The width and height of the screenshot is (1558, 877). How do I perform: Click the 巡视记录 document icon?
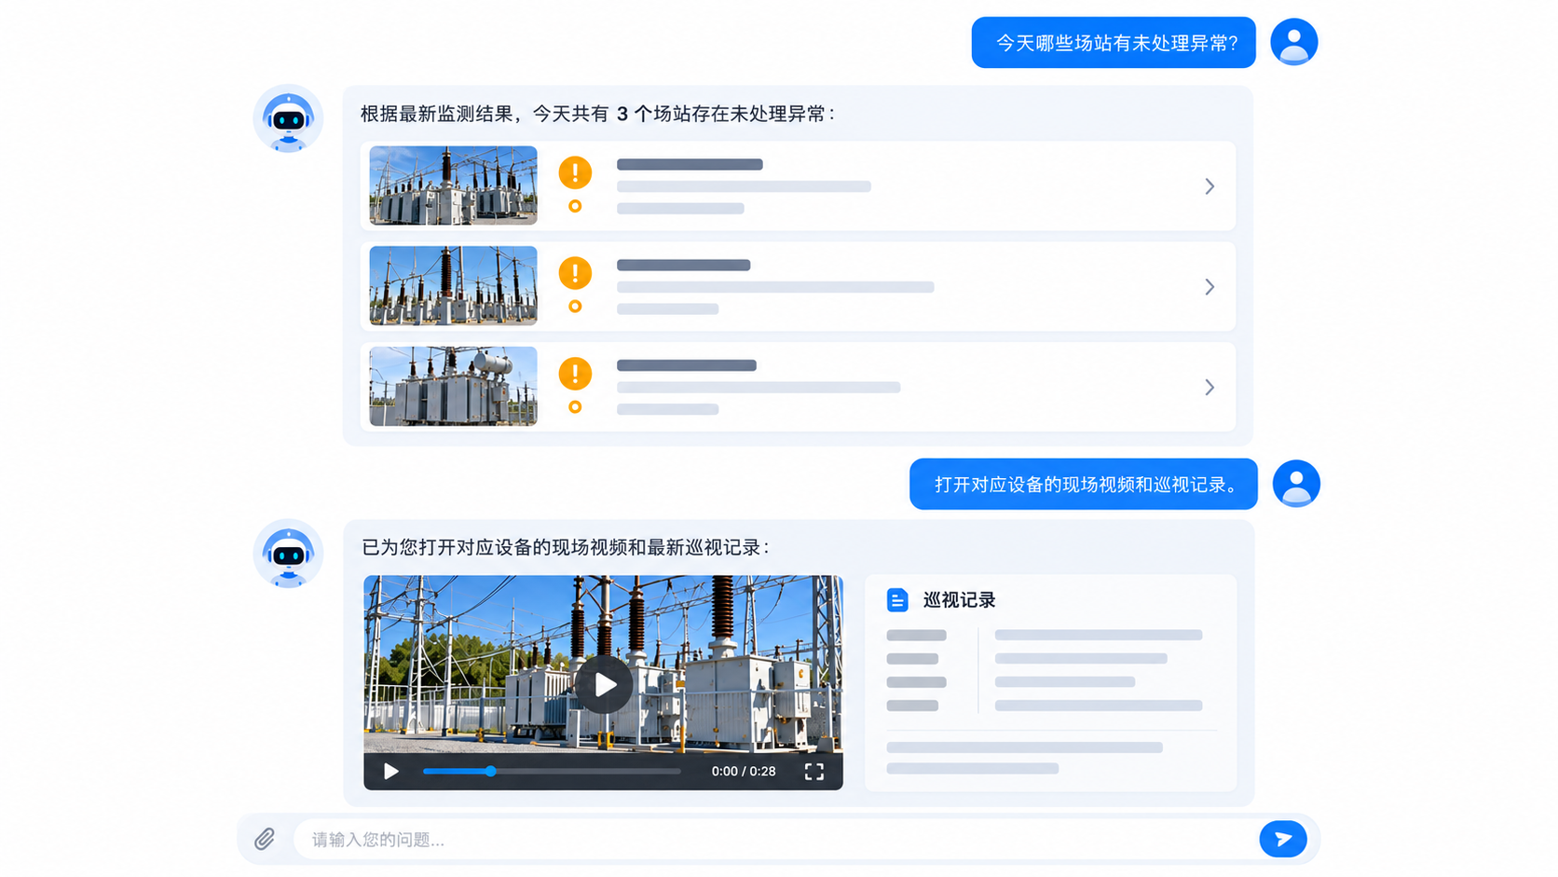[897, 600]
